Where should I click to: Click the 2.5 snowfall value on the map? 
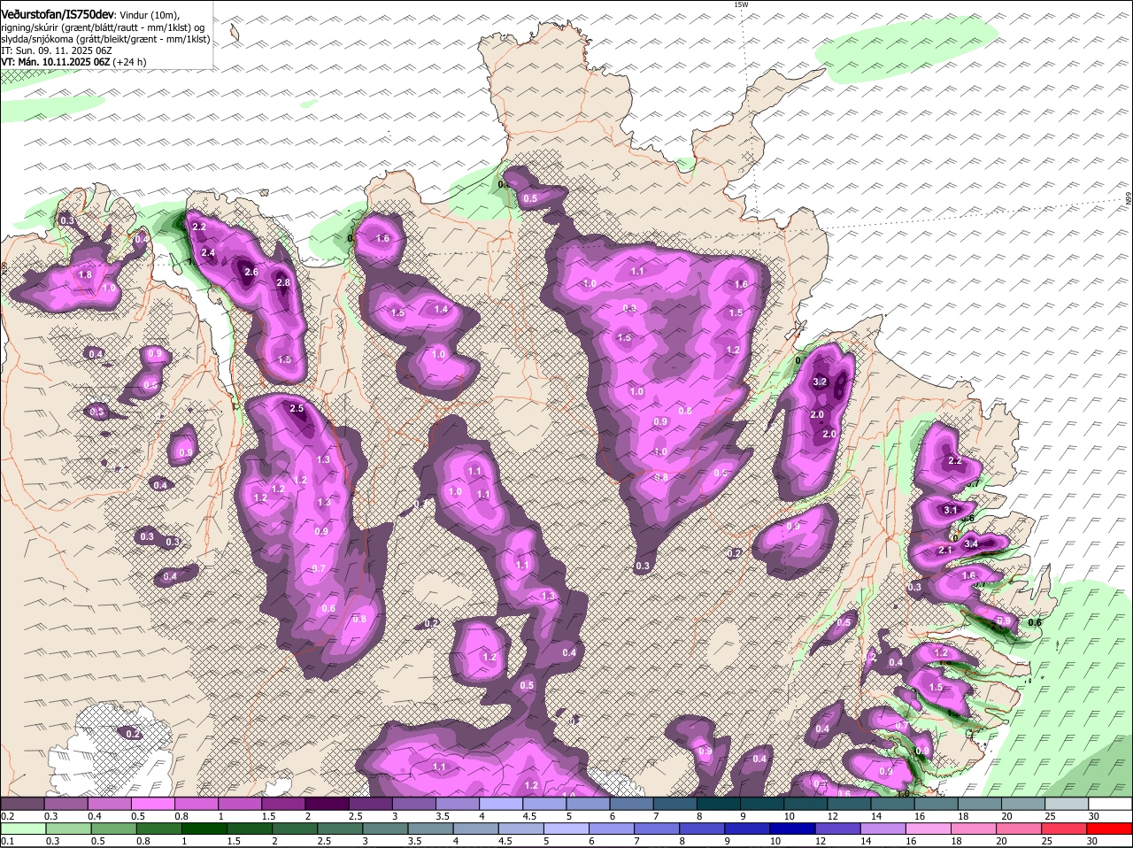(297, 409)
